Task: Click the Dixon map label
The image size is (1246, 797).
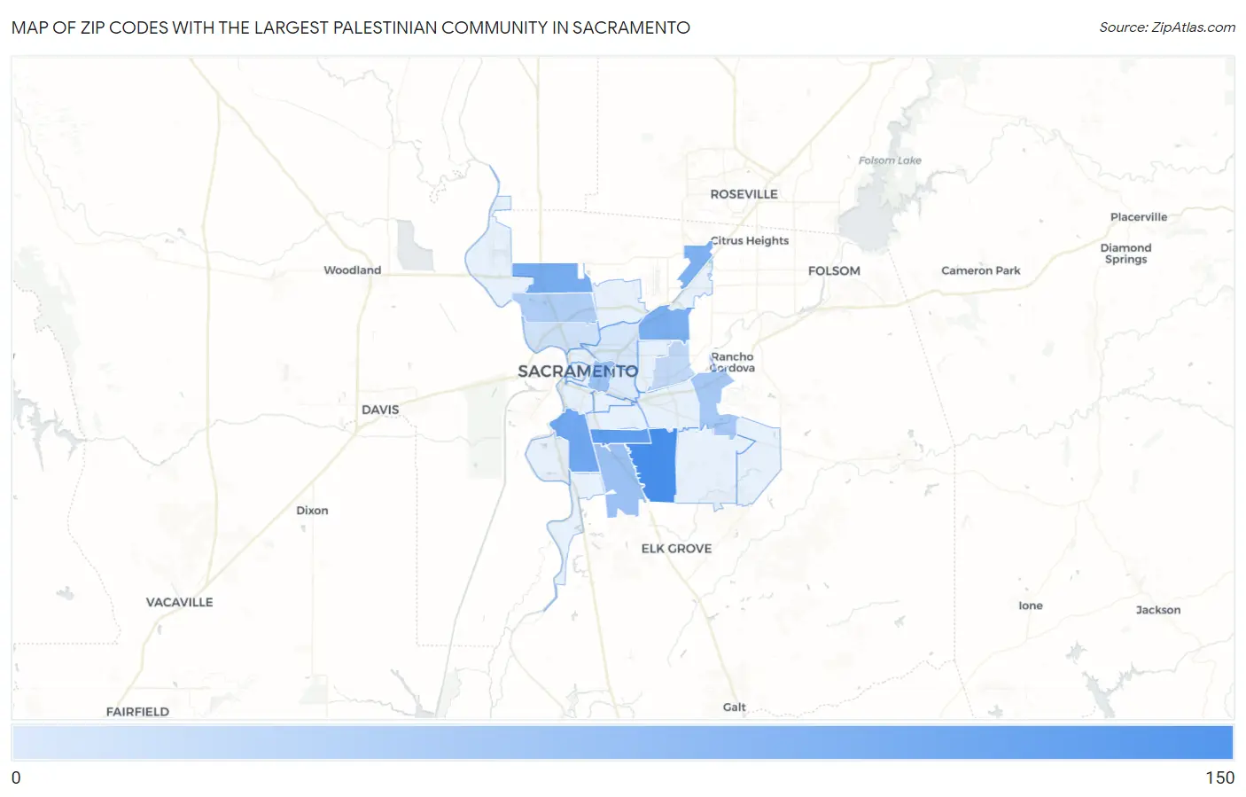Action: (312, 511)
